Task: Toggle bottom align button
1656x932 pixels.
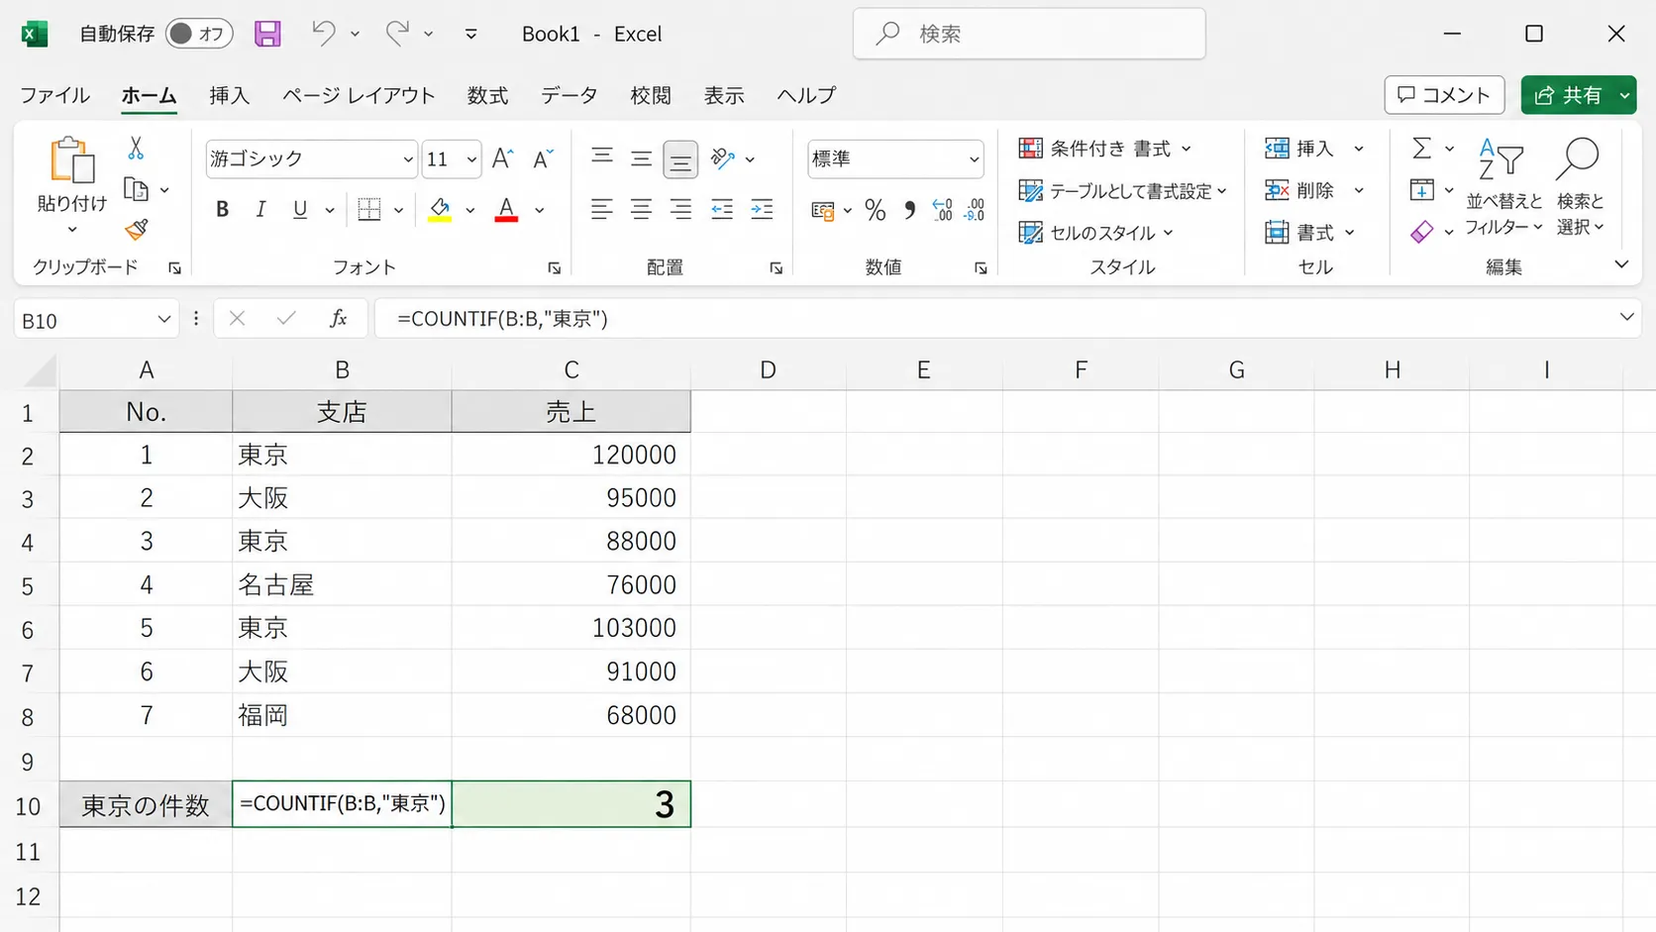Action: [680, 158]
